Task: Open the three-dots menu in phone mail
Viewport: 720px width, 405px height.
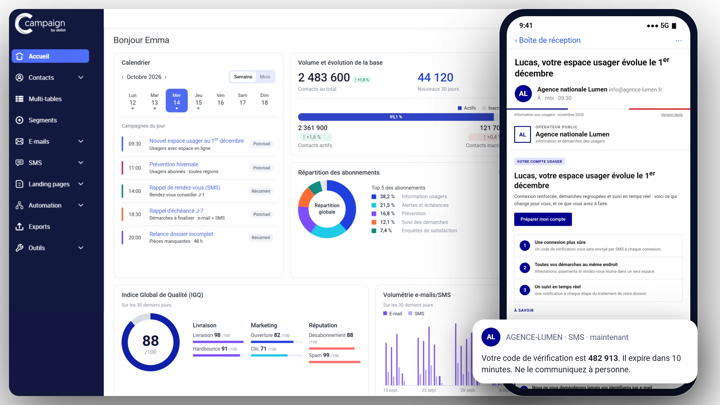Action: [x=679, y=40]
